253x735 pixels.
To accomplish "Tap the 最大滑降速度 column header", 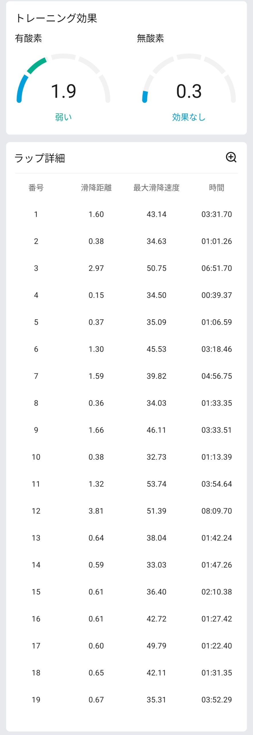I will coord(156,188).
